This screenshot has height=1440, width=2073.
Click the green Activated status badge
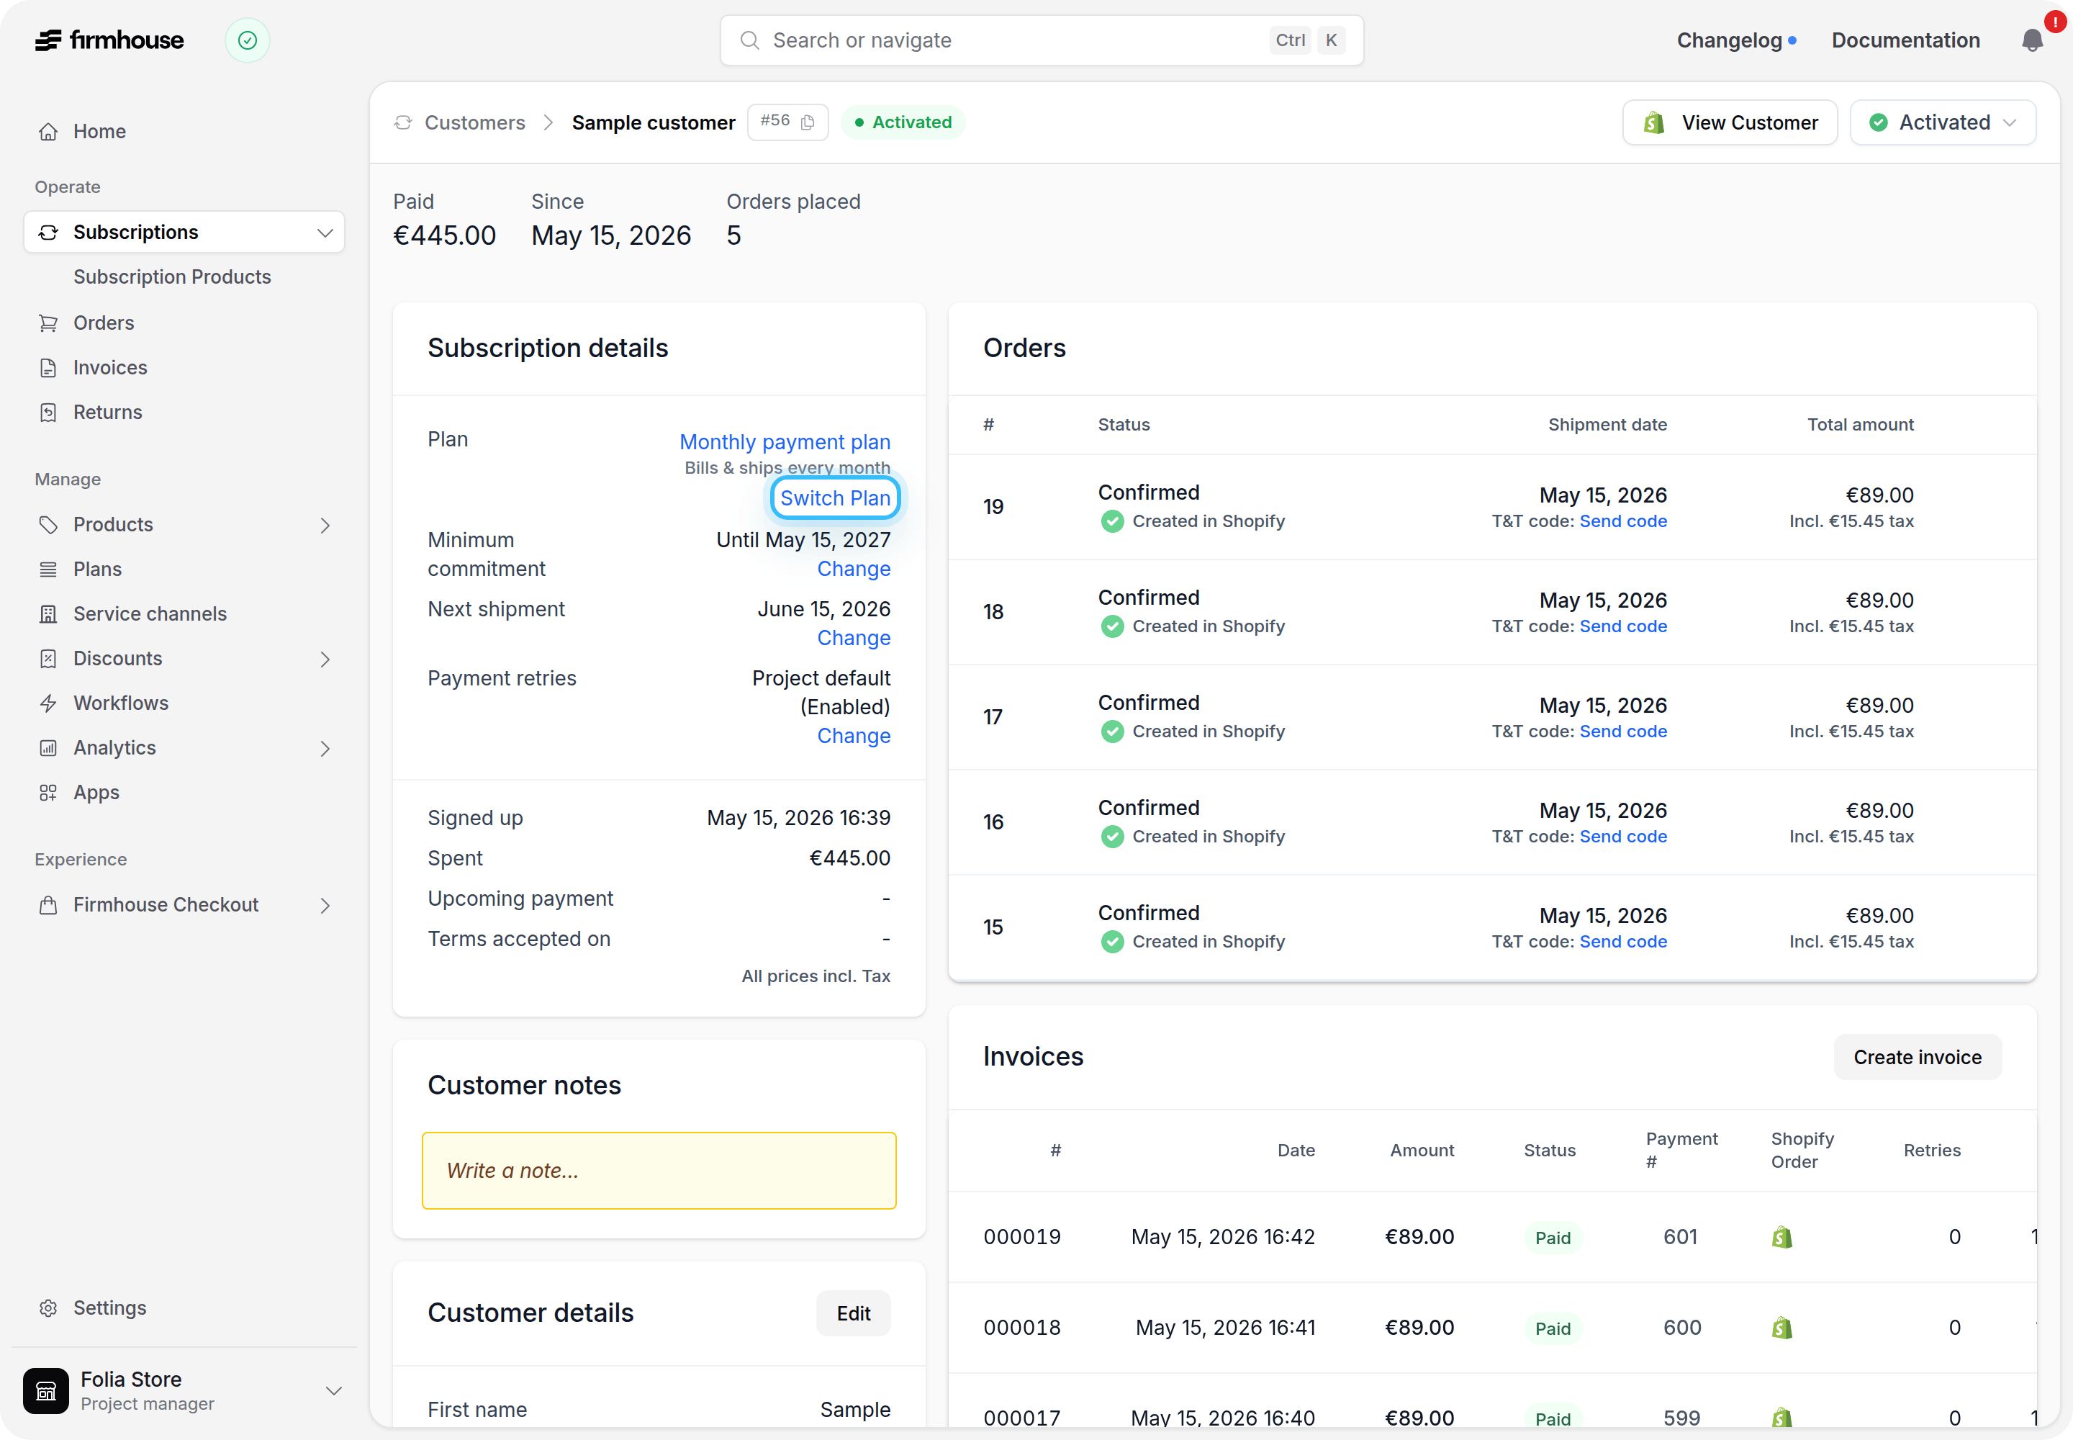pyautogui.click(x=903, y=122)
